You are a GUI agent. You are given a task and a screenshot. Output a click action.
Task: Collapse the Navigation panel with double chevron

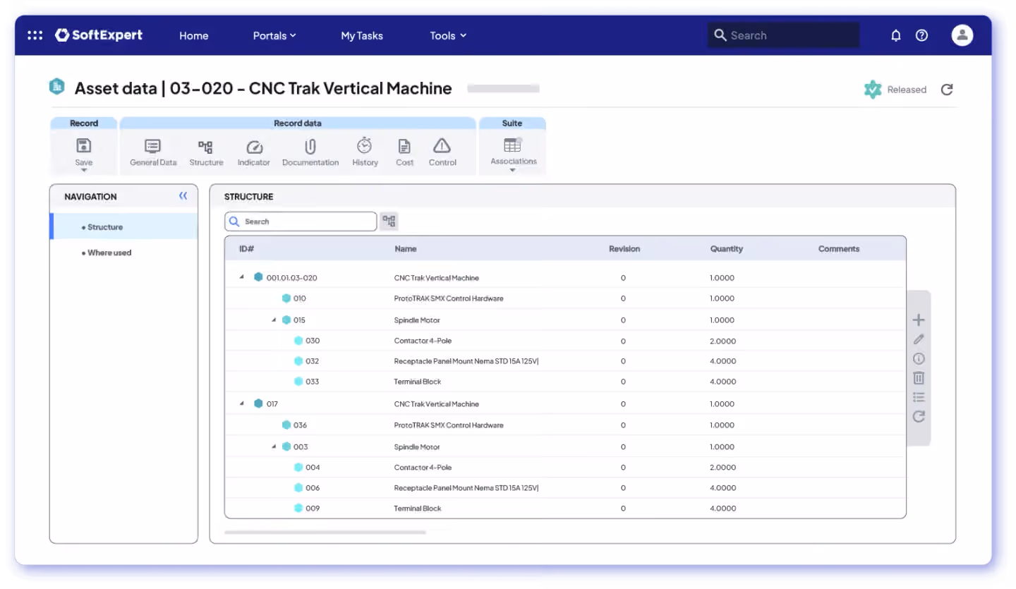click(x=183, y=196)
